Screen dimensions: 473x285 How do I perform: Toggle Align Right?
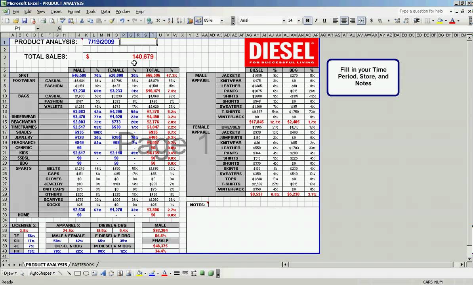pyautogui.click(x=352, y=21)
